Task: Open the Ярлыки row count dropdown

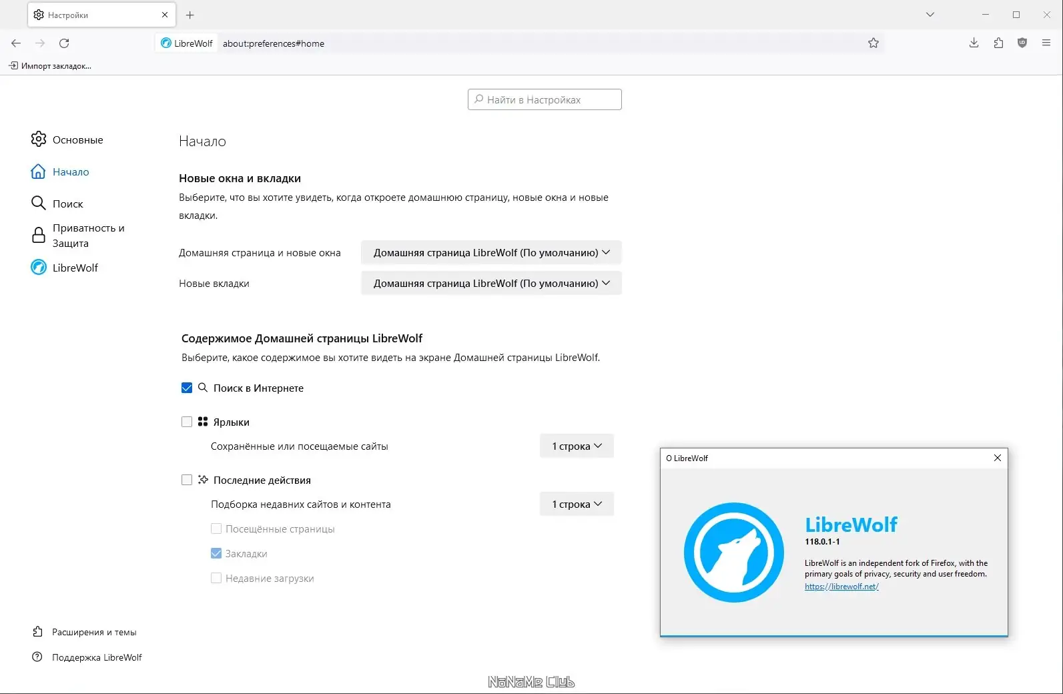Action: (x=577, y=446)
